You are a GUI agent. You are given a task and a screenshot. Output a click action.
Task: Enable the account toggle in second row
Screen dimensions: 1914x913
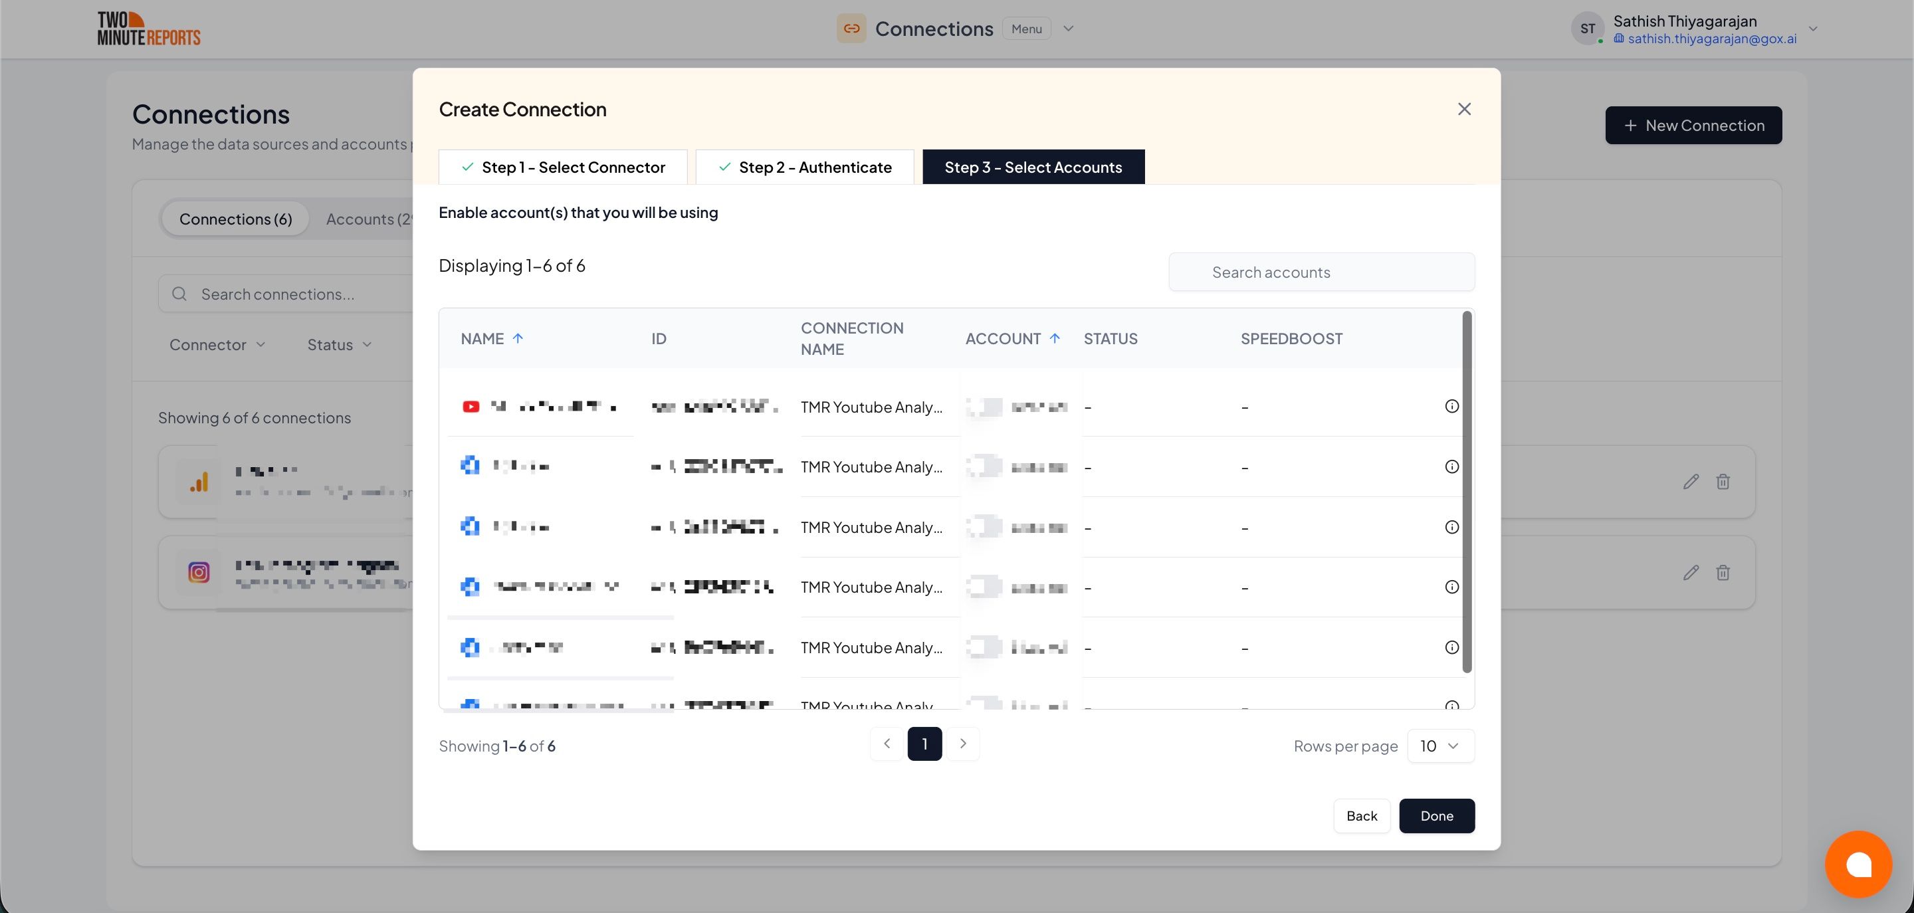click(984, 466)
